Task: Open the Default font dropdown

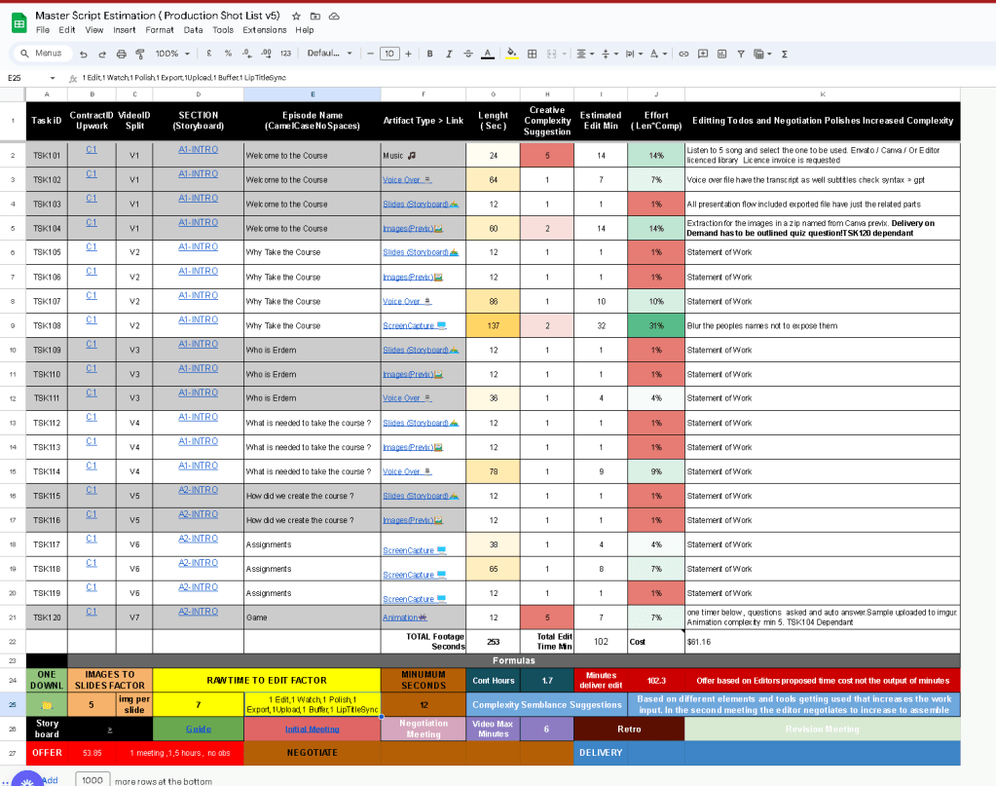Action: (x=330, y=54)
